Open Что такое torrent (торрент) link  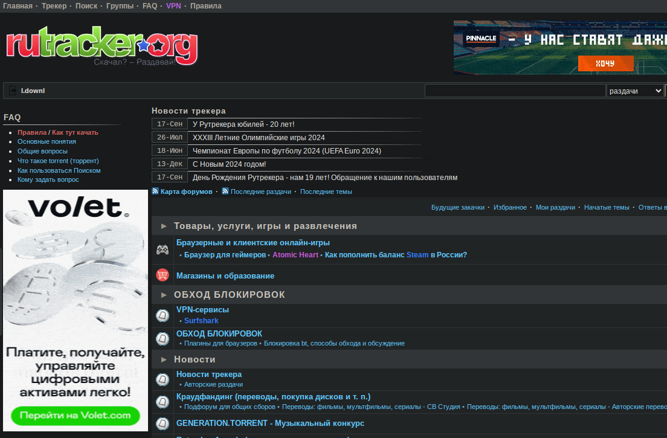tap(58, 161)
